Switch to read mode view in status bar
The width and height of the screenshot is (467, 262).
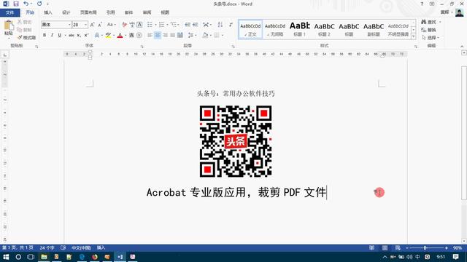371,247
